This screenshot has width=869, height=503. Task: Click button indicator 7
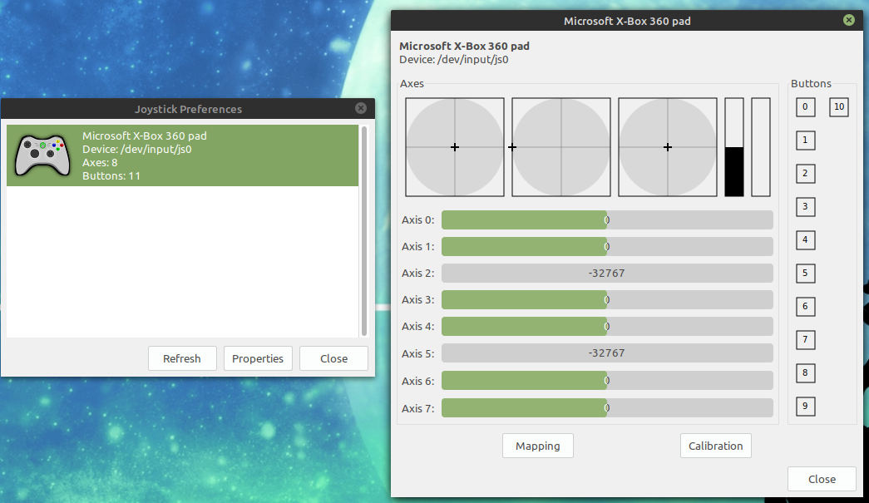click(805, 339)
